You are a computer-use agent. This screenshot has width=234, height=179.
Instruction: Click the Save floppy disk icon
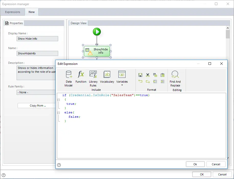pos(140,75)
